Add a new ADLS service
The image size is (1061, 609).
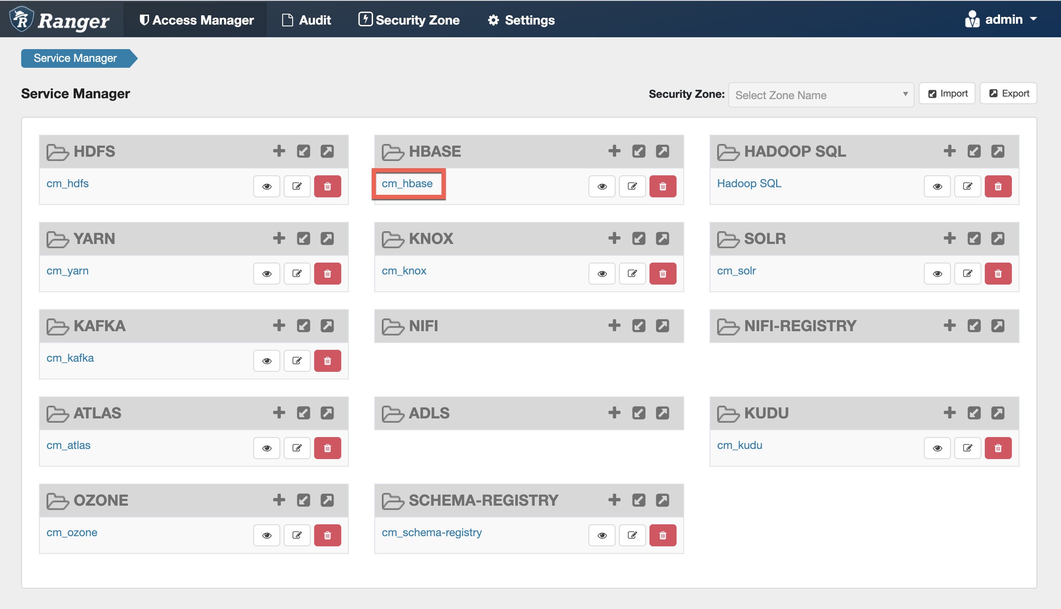pyautogui.click(x=614, y=413)
